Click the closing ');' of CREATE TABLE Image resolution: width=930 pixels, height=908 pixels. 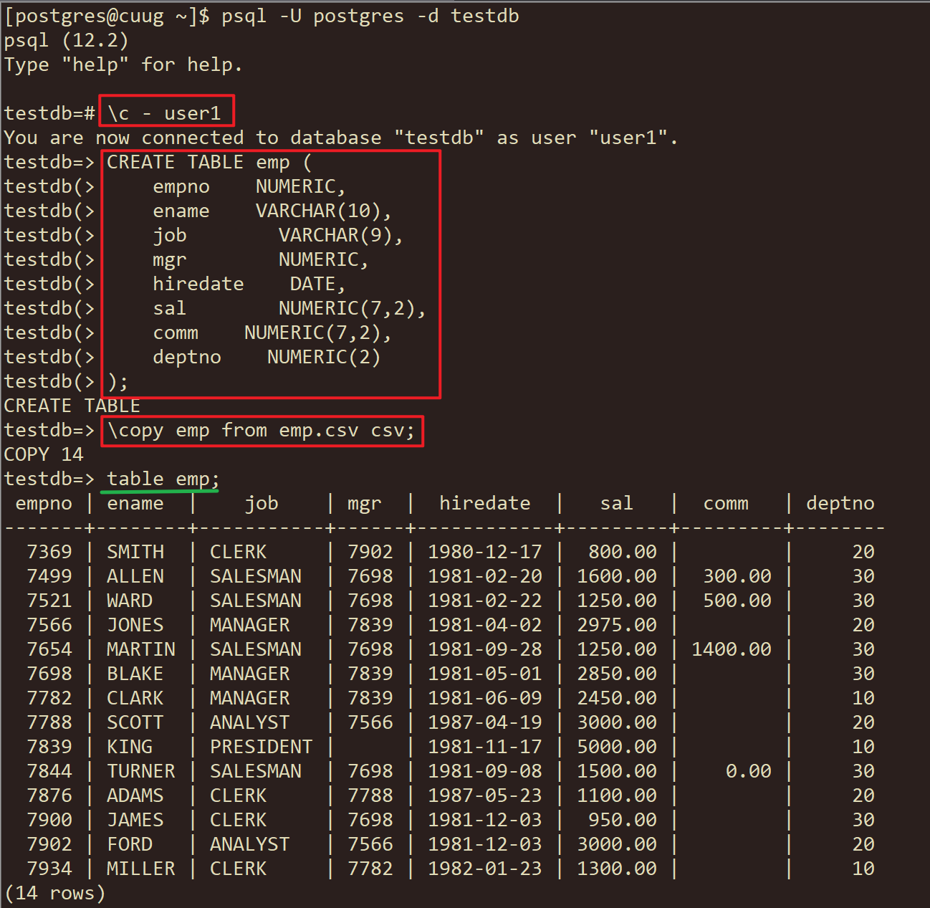point(118,381)
